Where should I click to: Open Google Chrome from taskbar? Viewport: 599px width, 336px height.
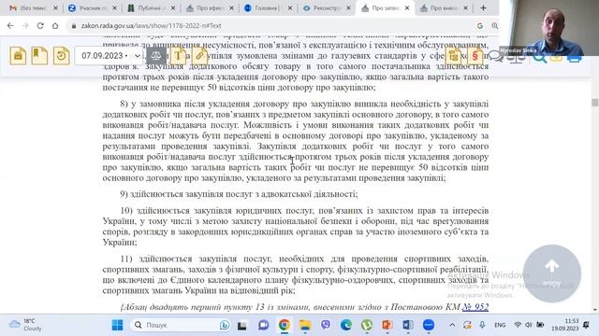tap(285, 325)
